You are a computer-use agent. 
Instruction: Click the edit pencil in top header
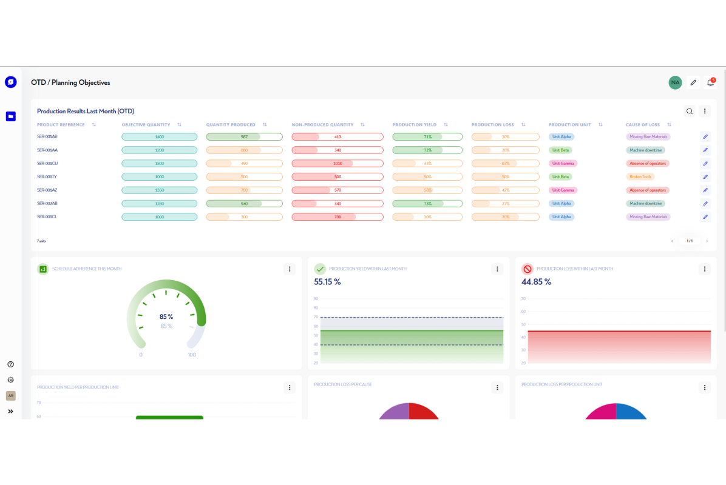(693, 82)
